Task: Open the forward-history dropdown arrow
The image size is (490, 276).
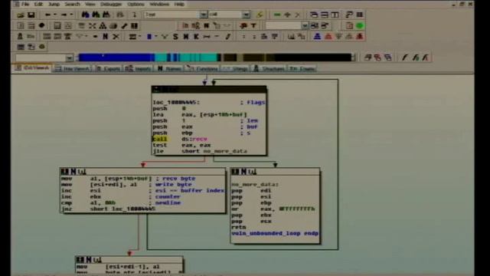Action: (71, 15)
